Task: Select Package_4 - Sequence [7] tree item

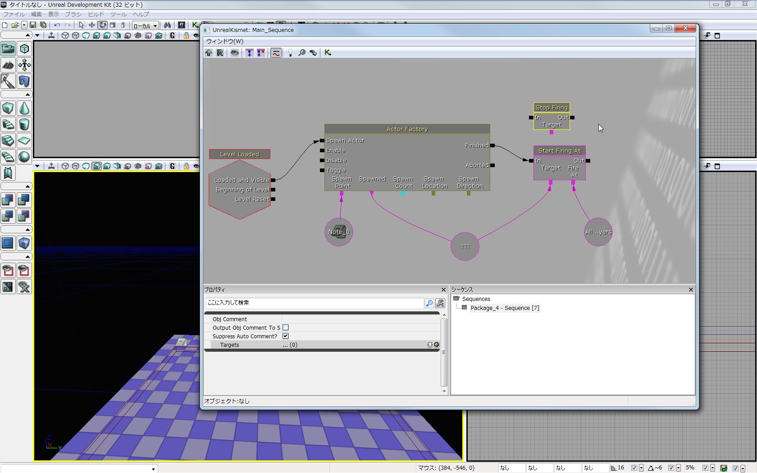Action: (504, 308)
